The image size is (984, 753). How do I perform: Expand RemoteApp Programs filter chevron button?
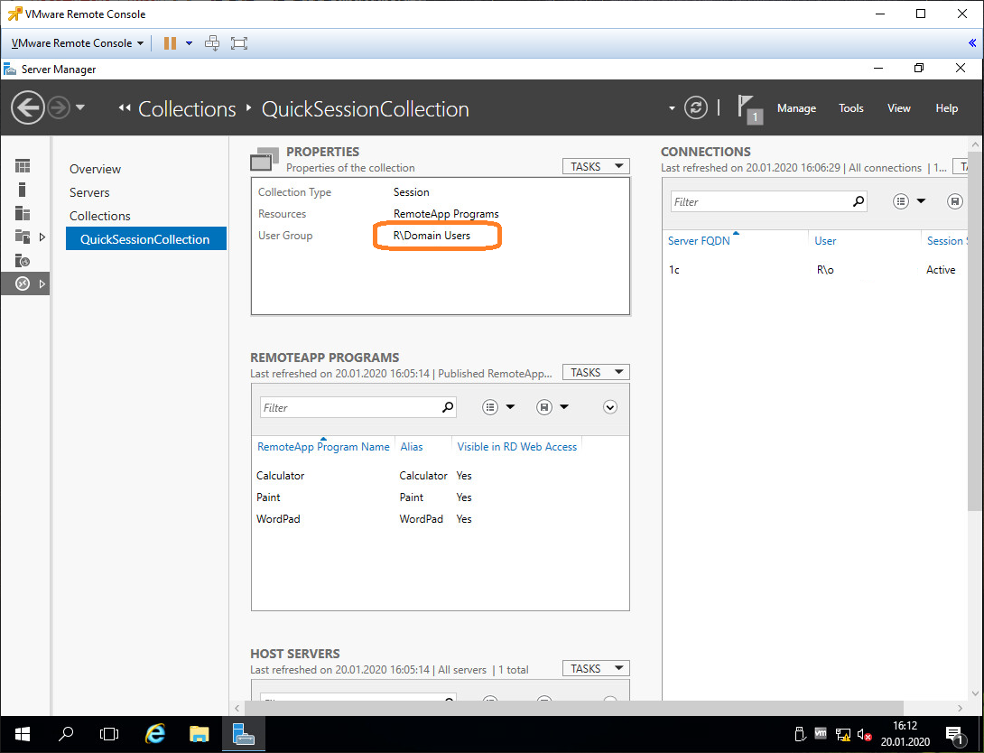tap(610, 407)
